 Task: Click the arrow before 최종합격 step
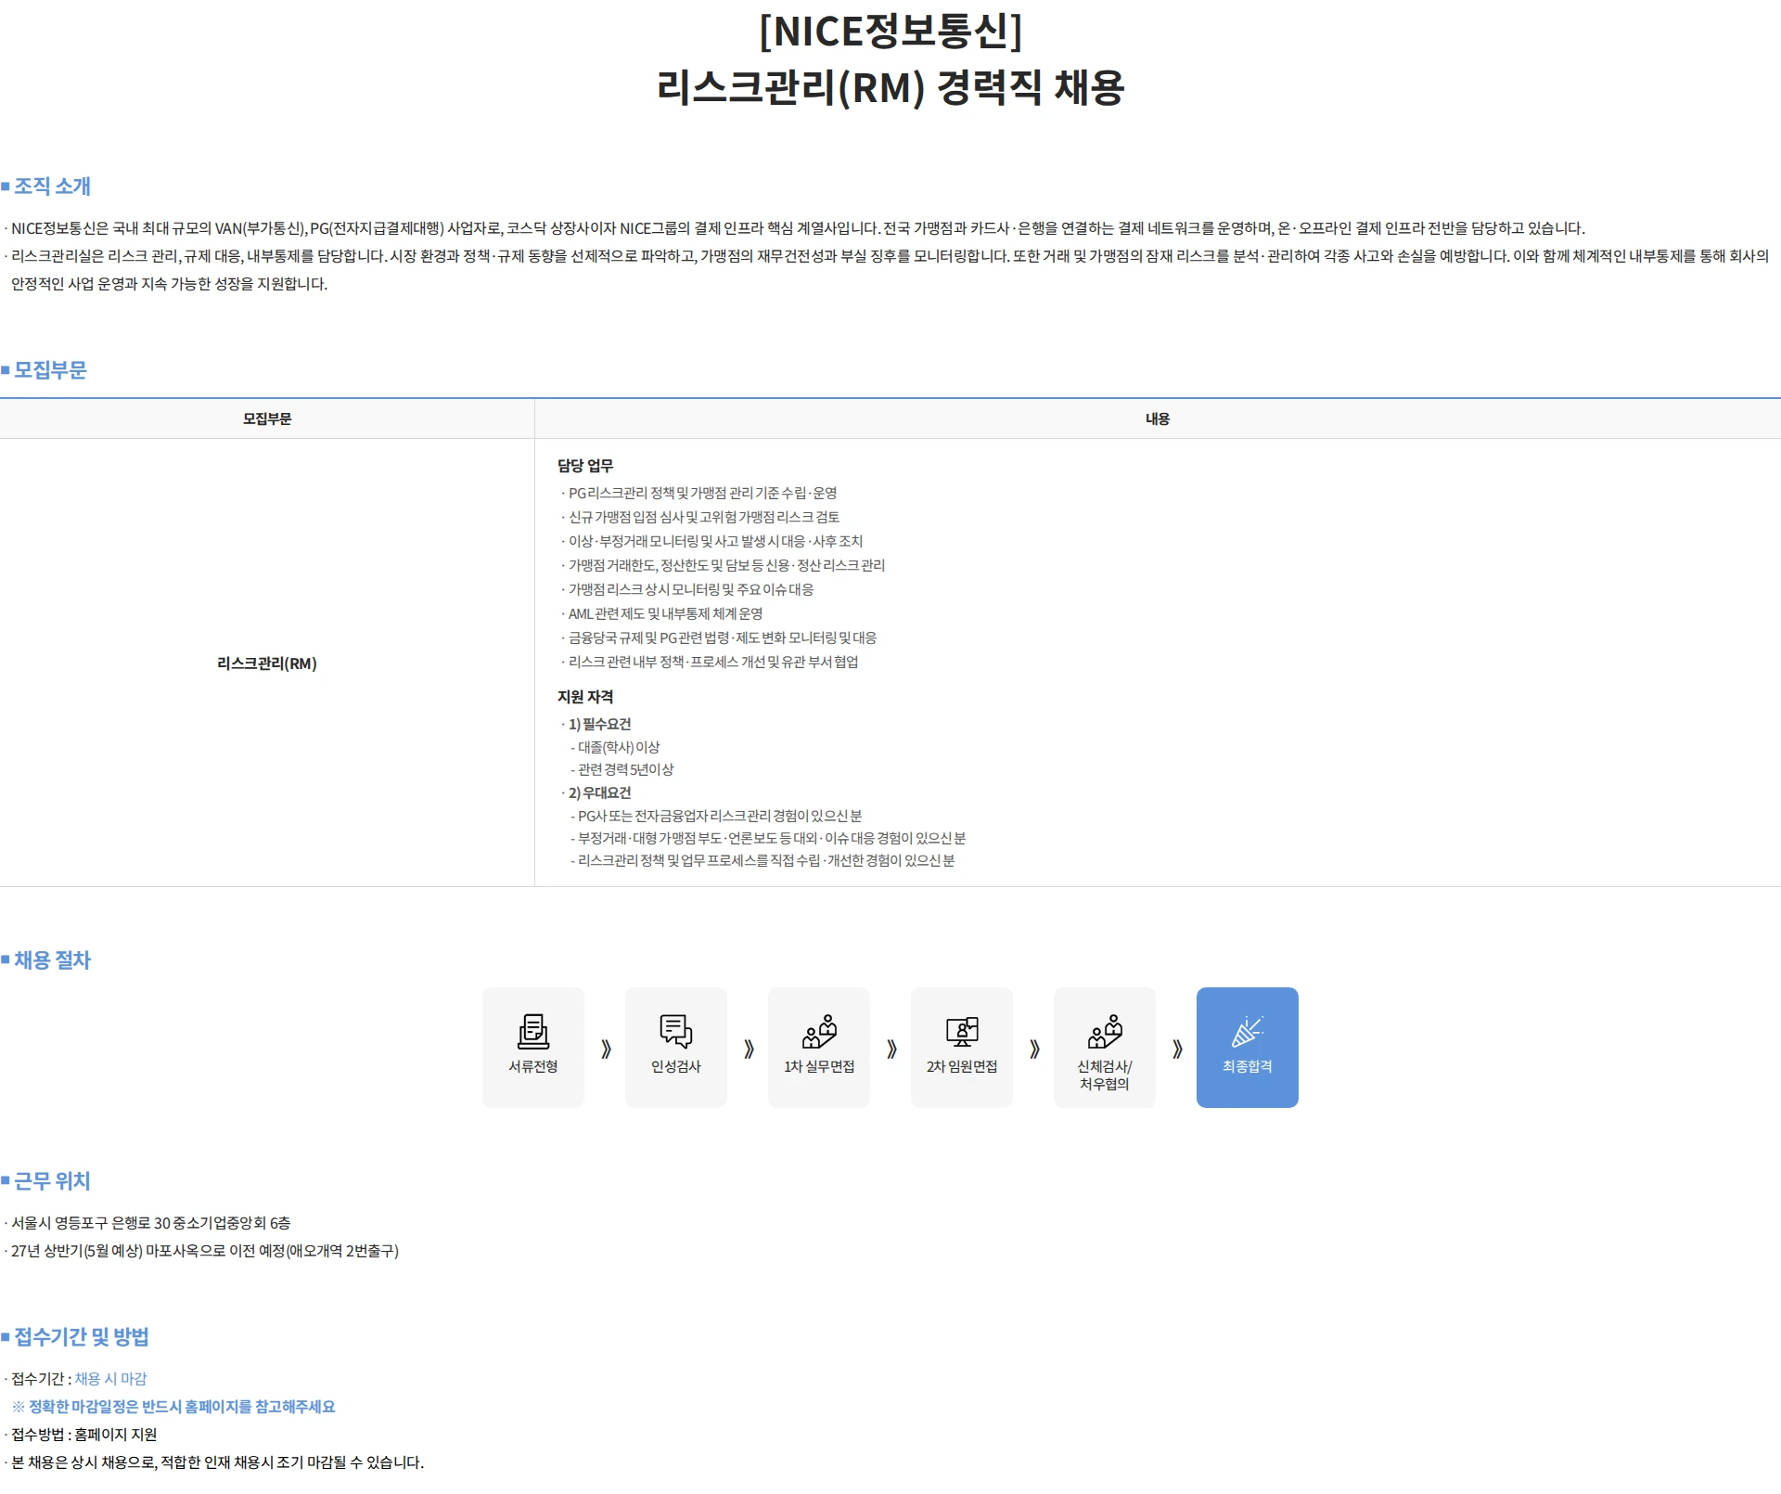point(1177,1049)
